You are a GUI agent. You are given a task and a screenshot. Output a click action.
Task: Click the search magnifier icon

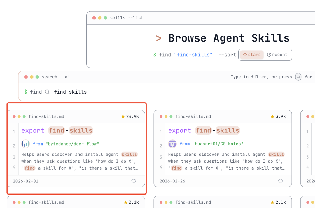point(47,92)
